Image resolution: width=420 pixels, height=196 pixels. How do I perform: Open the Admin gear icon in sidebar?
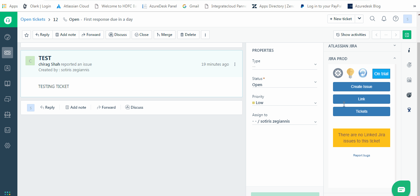pos(8,146)
